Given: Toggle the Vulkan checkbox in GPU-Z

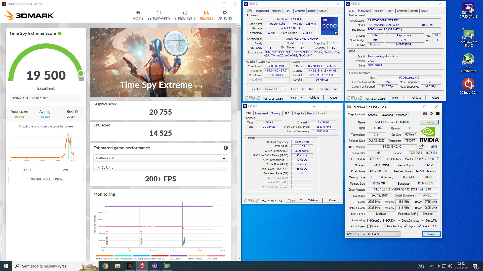Looking at the screenshot, I should [x=369, y=226].
